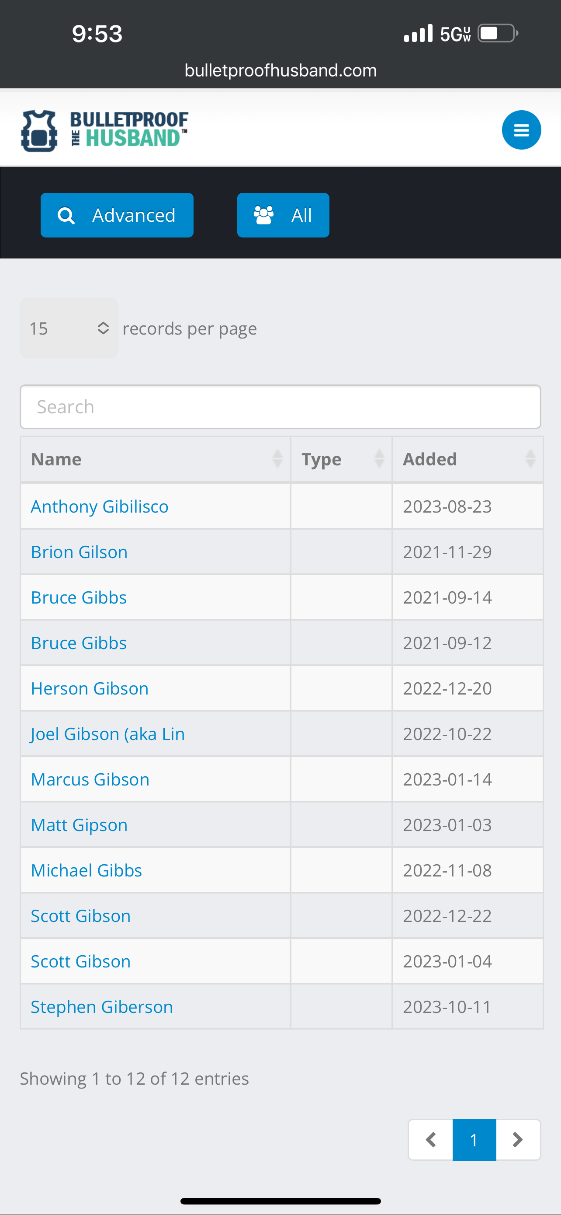This screenshot has height=1215, width=561.
Task: Click the magnifier icon on Advanced button
Action: [x=66, y=216]
